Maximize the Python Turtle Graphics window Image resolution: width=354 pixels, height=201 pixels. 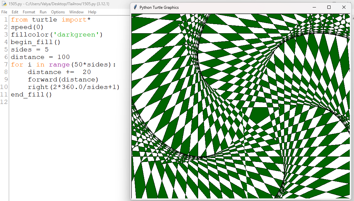click(x=329, y=7)
